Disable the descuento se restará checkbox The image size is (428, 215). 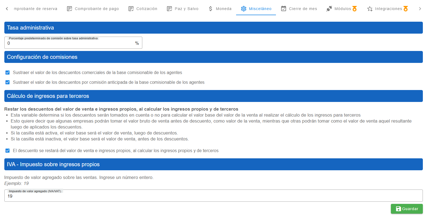[8, 151]
